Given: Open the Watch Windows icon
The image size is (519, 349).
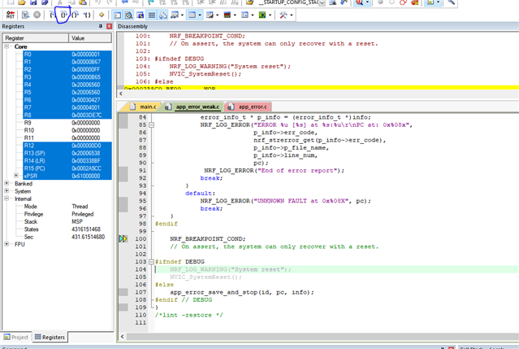Looking at the screenshot, I should (175, 15).
